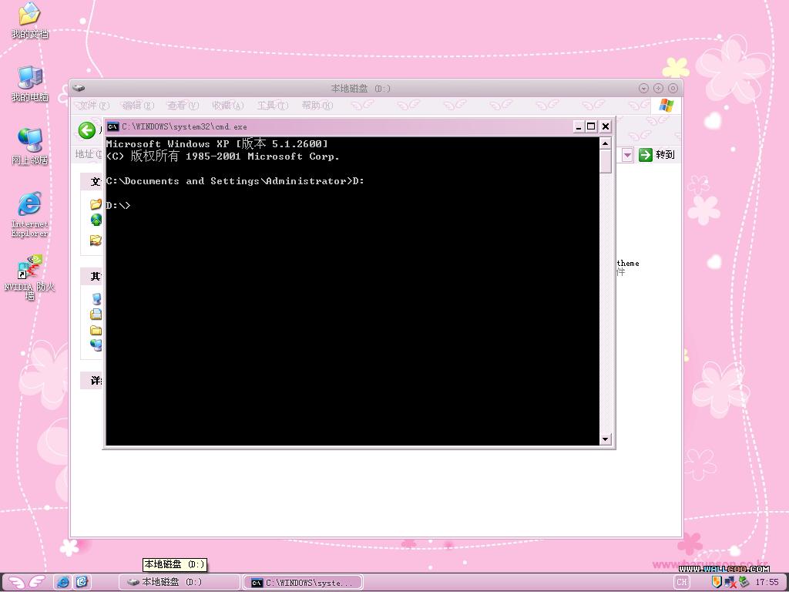Click the green Back arrow in Explorer
Image resolution: width=789 pixels, height=592 pixels.
pos(87,130)
